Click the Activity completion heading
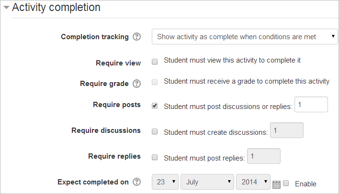Viewport: 339px width, 194px height. [x=56, y=8]
